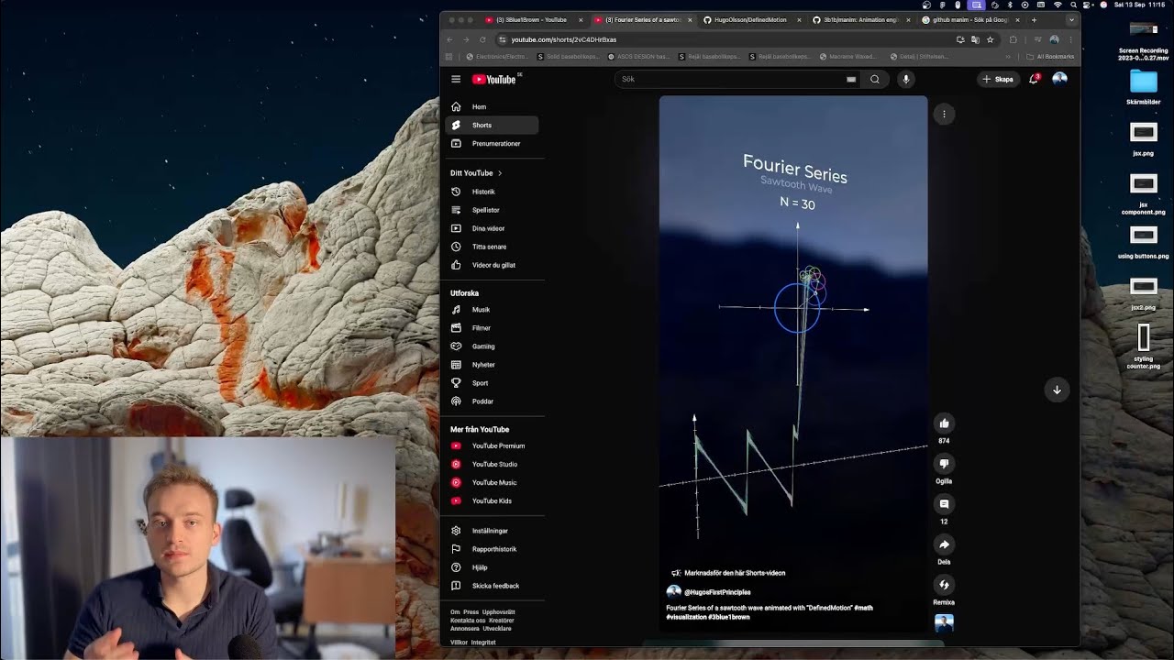The width and height of the screenshot is (1174, 660).
Task: Open Inställningar in the sidebar
Action: pos(493,531)
